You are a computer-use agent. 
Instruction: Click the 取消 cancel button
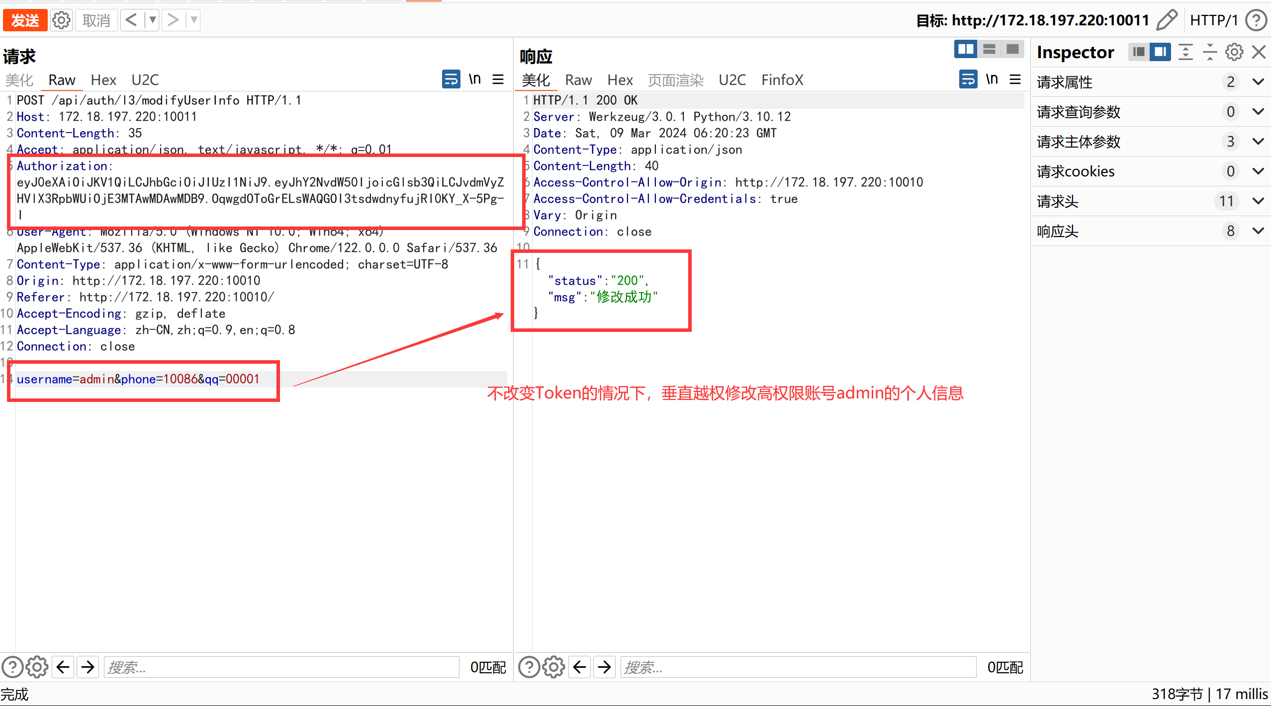pyautogui.click(x=96, y=20)
